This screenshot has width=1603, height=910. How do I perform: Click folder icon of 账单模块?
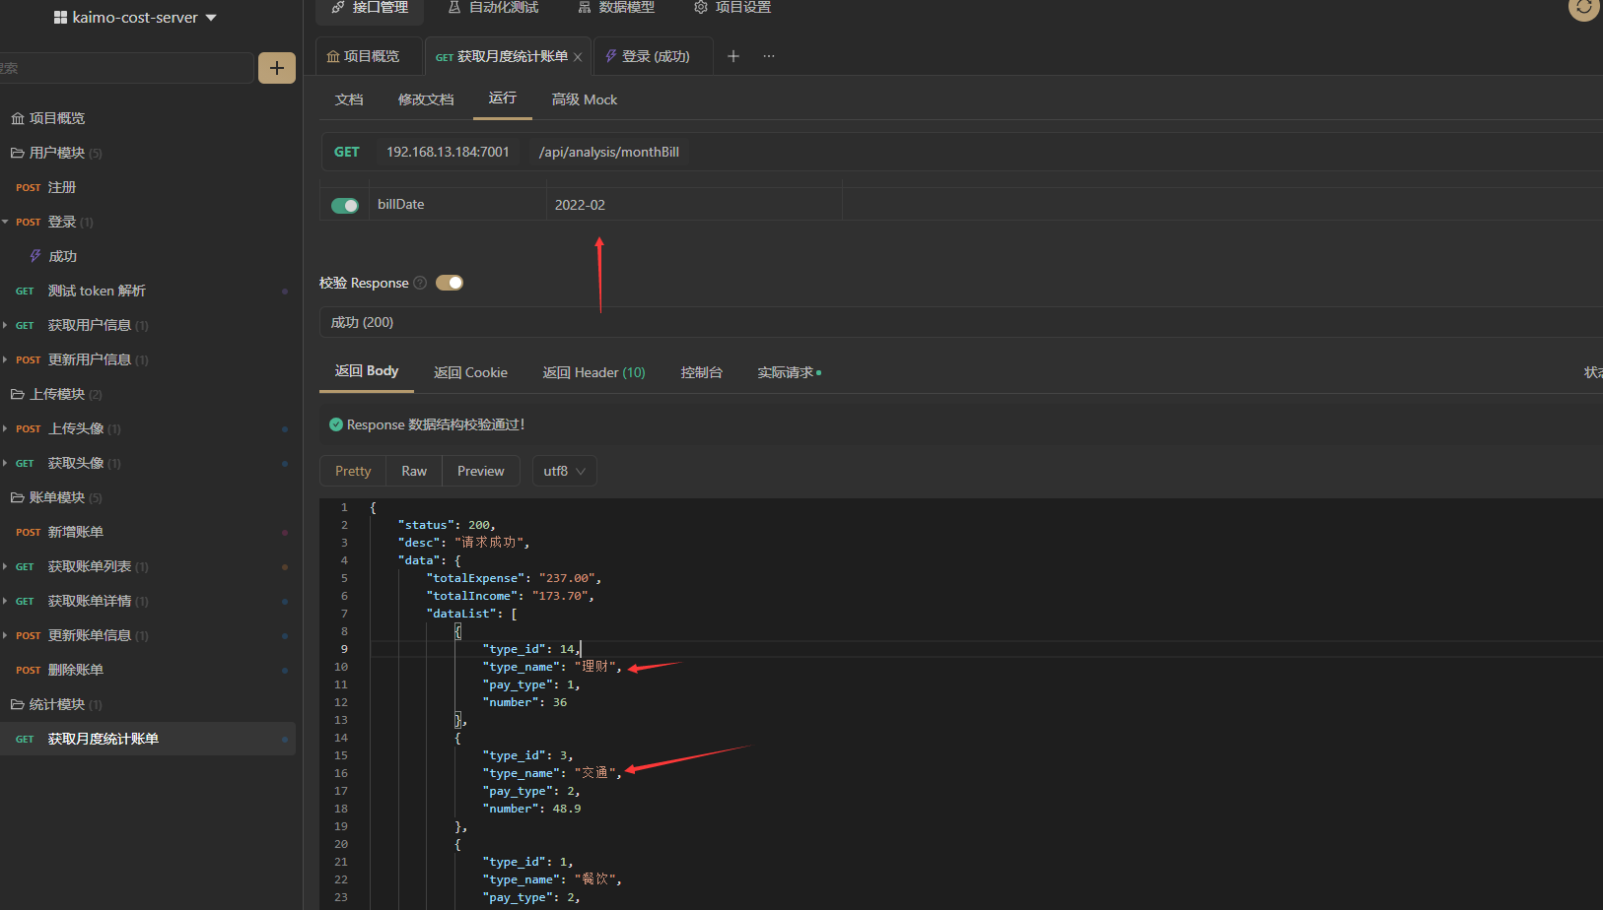(x=17, y=497)
